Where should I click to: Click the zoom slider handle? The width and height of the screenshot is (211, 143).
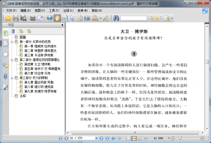click(x=180, y=138)
